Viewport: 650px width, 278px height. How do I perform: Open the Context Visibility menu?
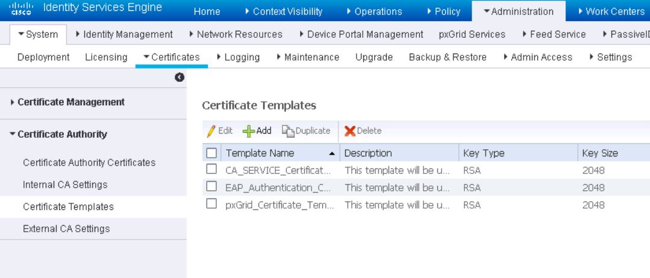point(284,11)
